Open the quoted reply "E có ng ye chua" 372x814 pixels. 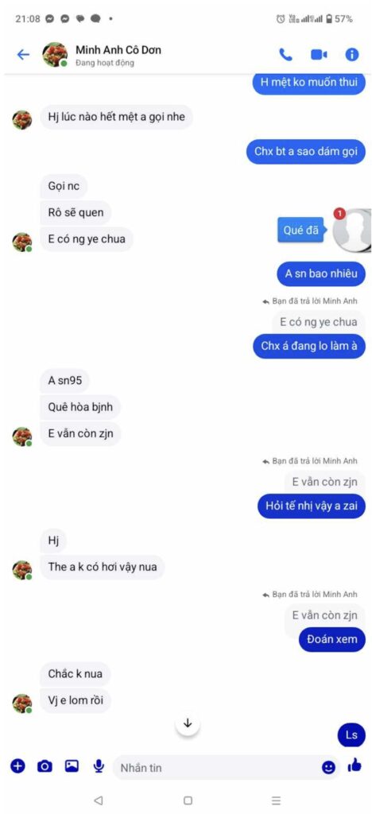click(319, 322)
